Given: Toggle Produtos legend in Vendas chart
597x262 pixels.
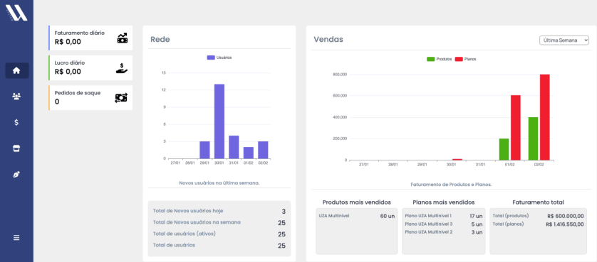Looking at the screenshot, I should tap(440, 59).
